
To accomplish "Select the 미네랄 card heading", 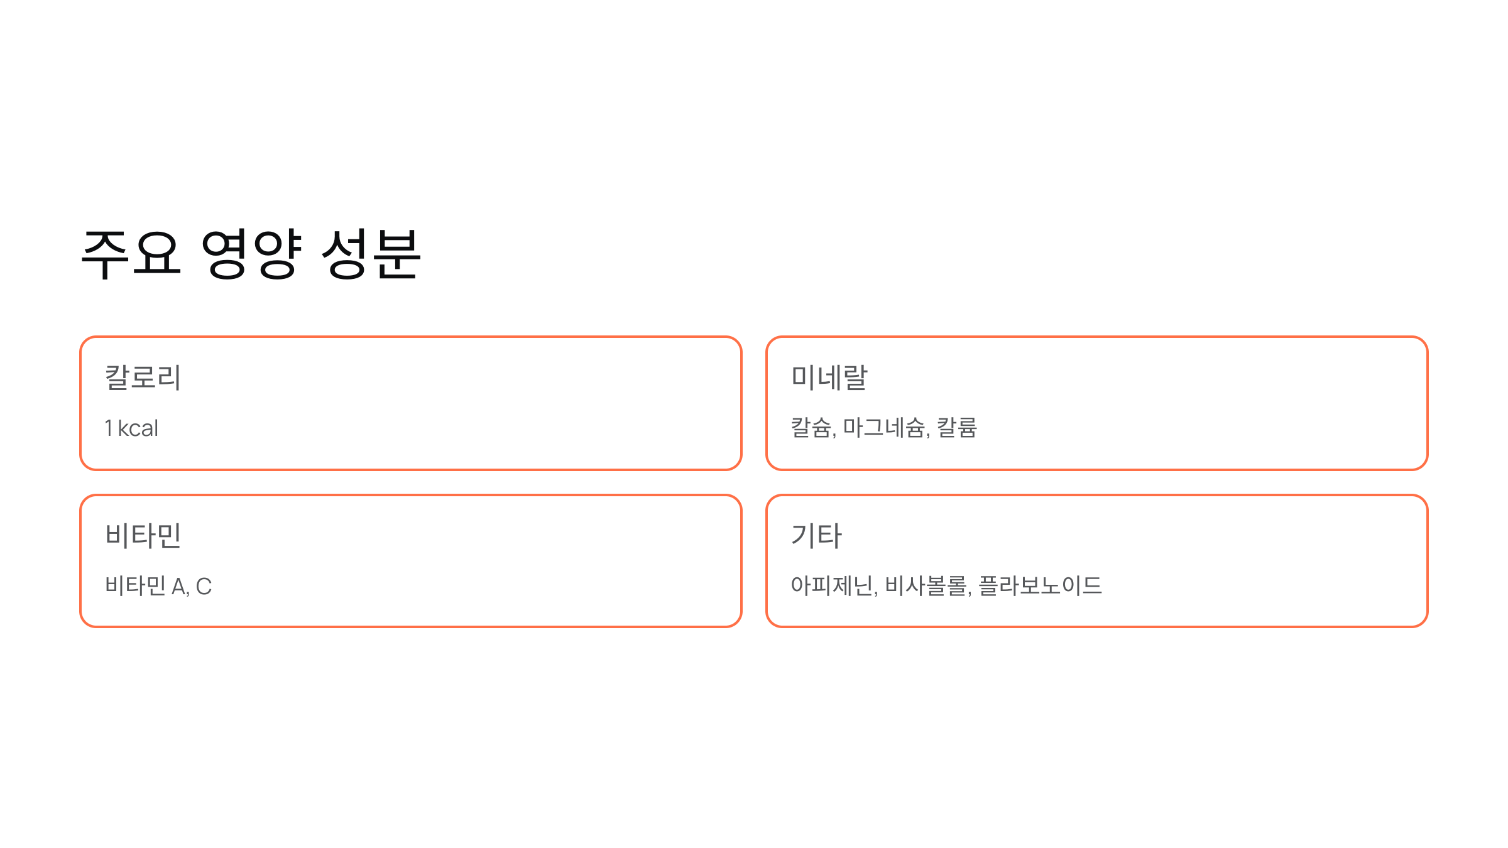I will click(829, 378).
